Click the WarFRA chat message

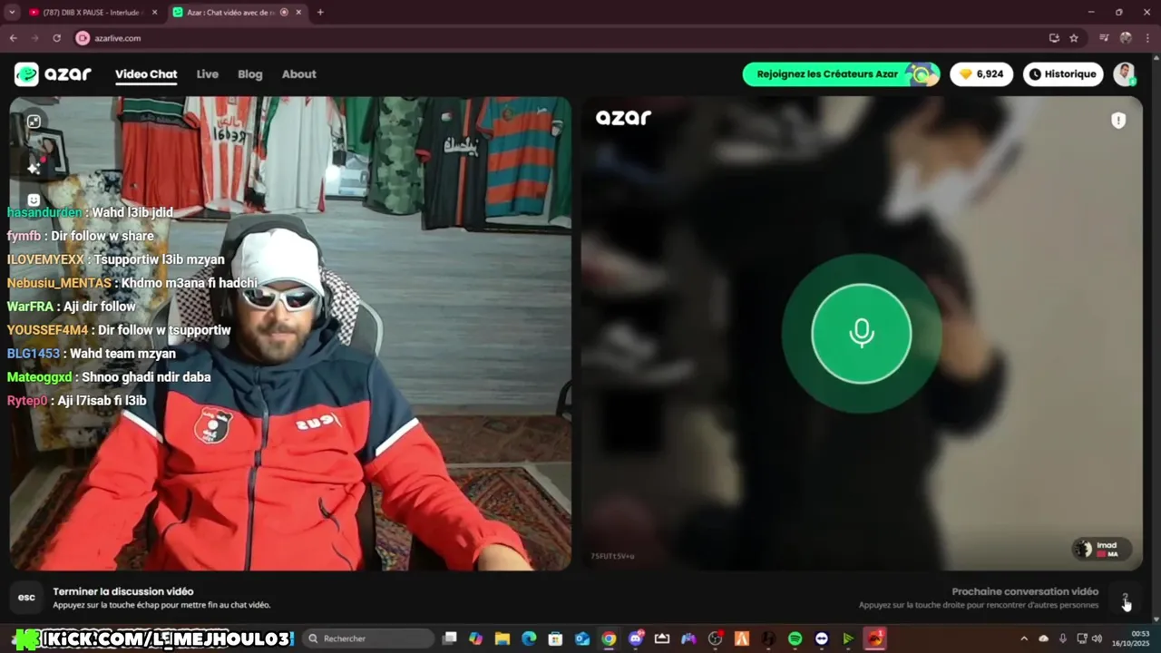pyautogui.click(x=72, y=307)
